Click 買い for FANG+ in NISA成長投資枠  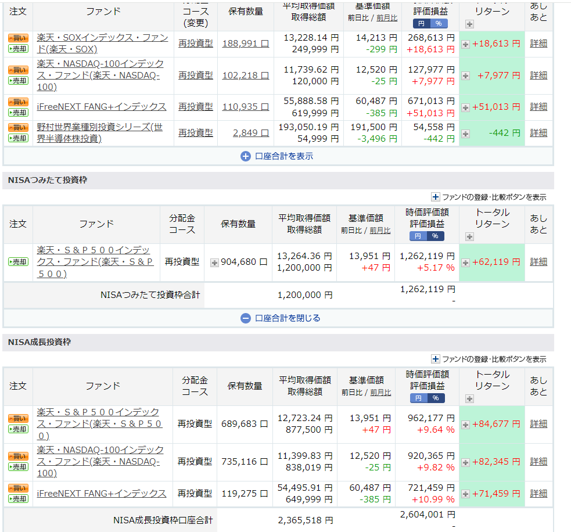[18, 488]
